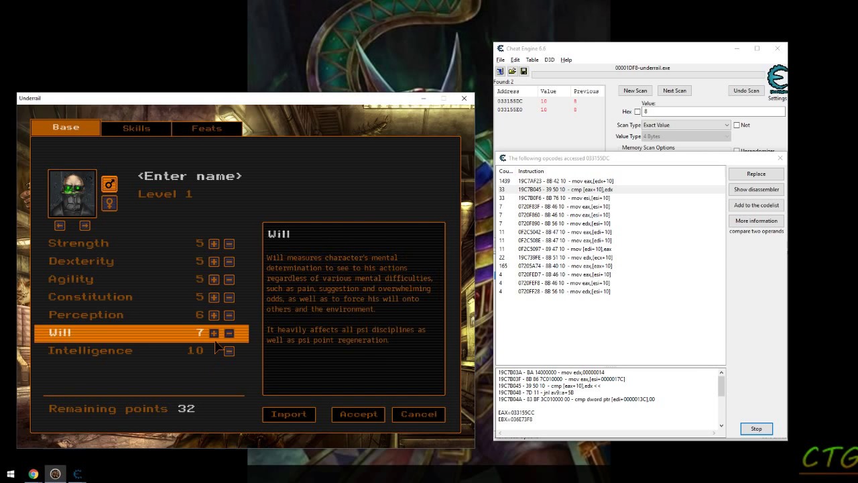Previous portrait left arrow
Viewport: 858px width, 483px height.
[x=60, y=225]
